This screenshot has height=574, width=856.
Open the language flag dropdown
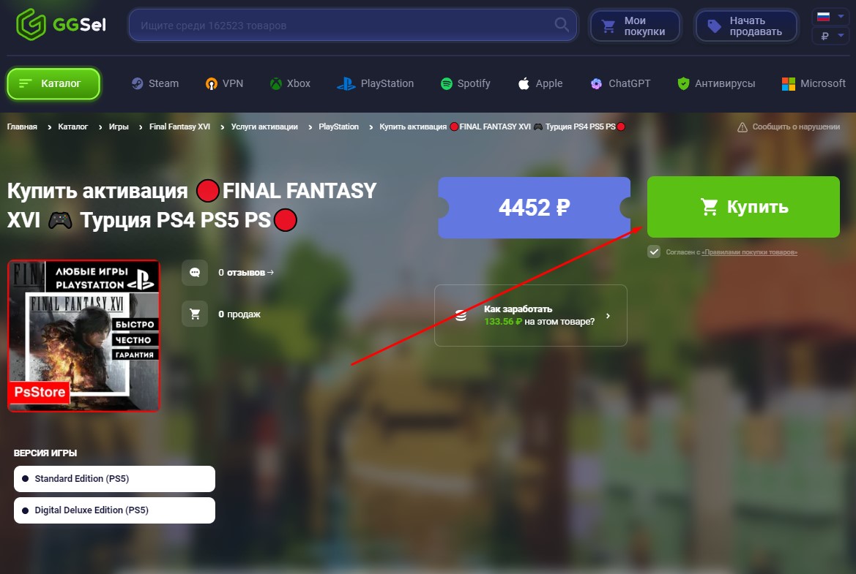pos(830,17)
